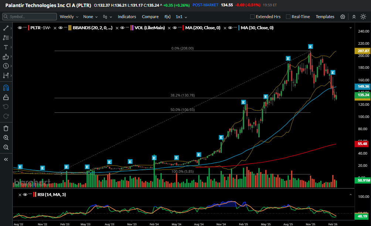Remove the RSI pane with X
The height and width of the screenshot is (226, 371).
(x=20, y=195)
